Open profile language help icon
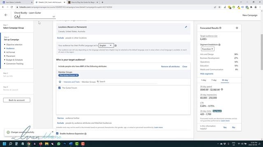The width and height of the screenshot is (263, 147). coord(115,45)
